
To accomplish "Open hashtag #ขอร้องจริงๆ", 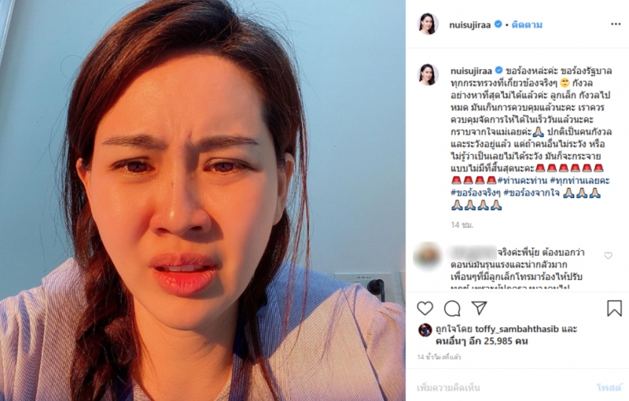I will point(476,193).
